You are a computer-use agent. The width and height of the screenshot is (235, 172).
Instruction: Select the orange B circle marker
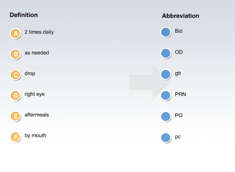tap(15, 54)
